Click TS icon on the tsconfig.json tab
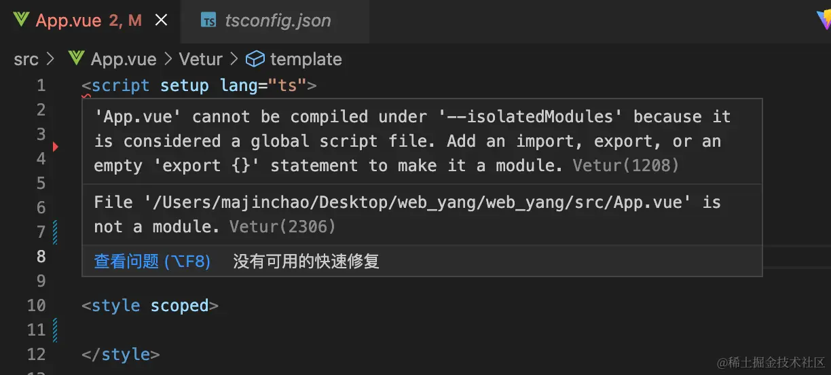This screenshot has width=831, height=375. pyautogui.click(x=209, y=20)
